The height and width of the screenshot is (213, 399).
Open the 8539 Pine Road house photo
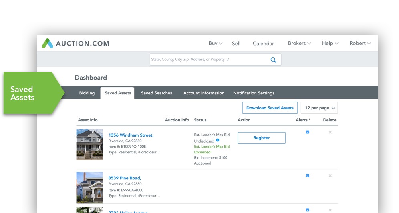89,187
